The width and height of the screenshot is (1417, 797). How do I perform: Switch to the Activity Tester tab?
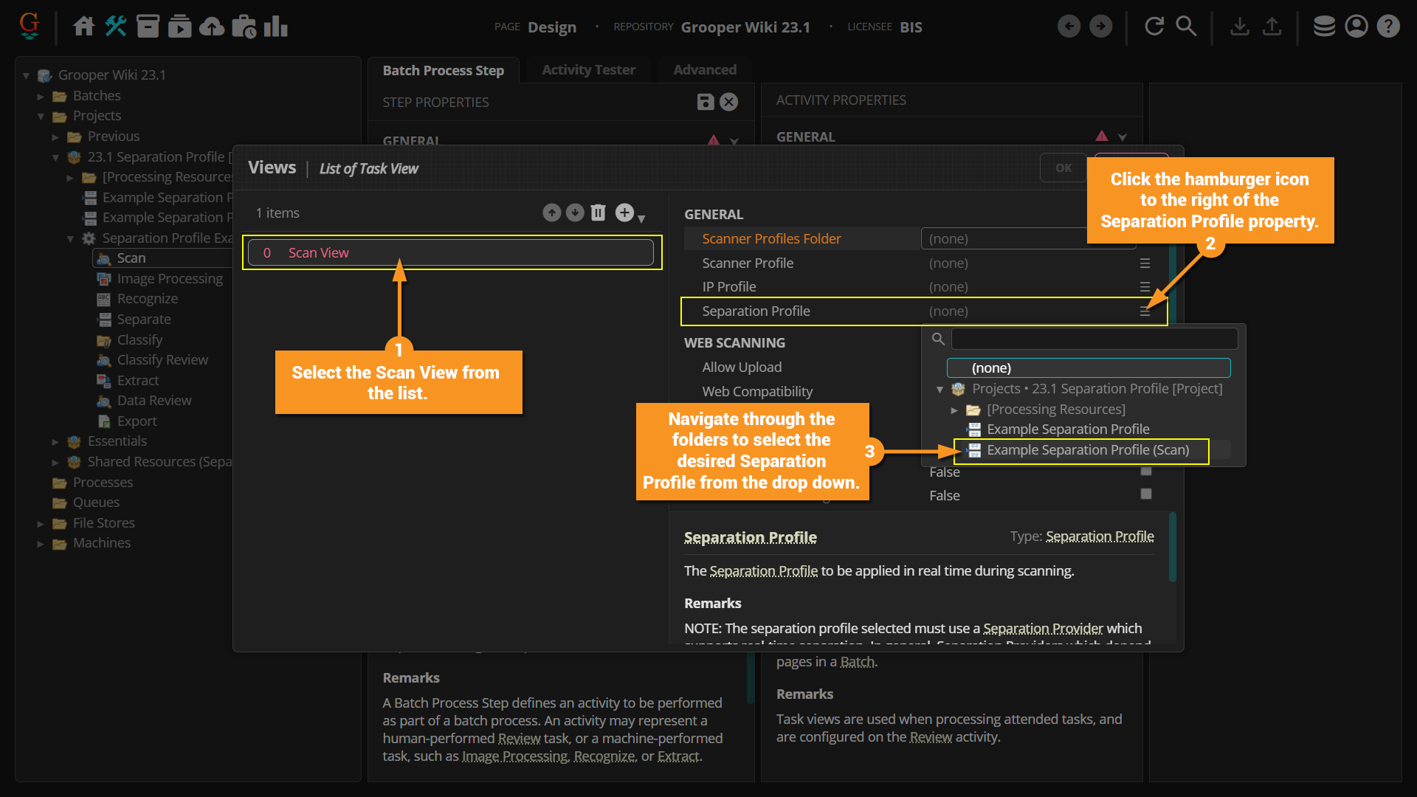[x=588, y=70]
